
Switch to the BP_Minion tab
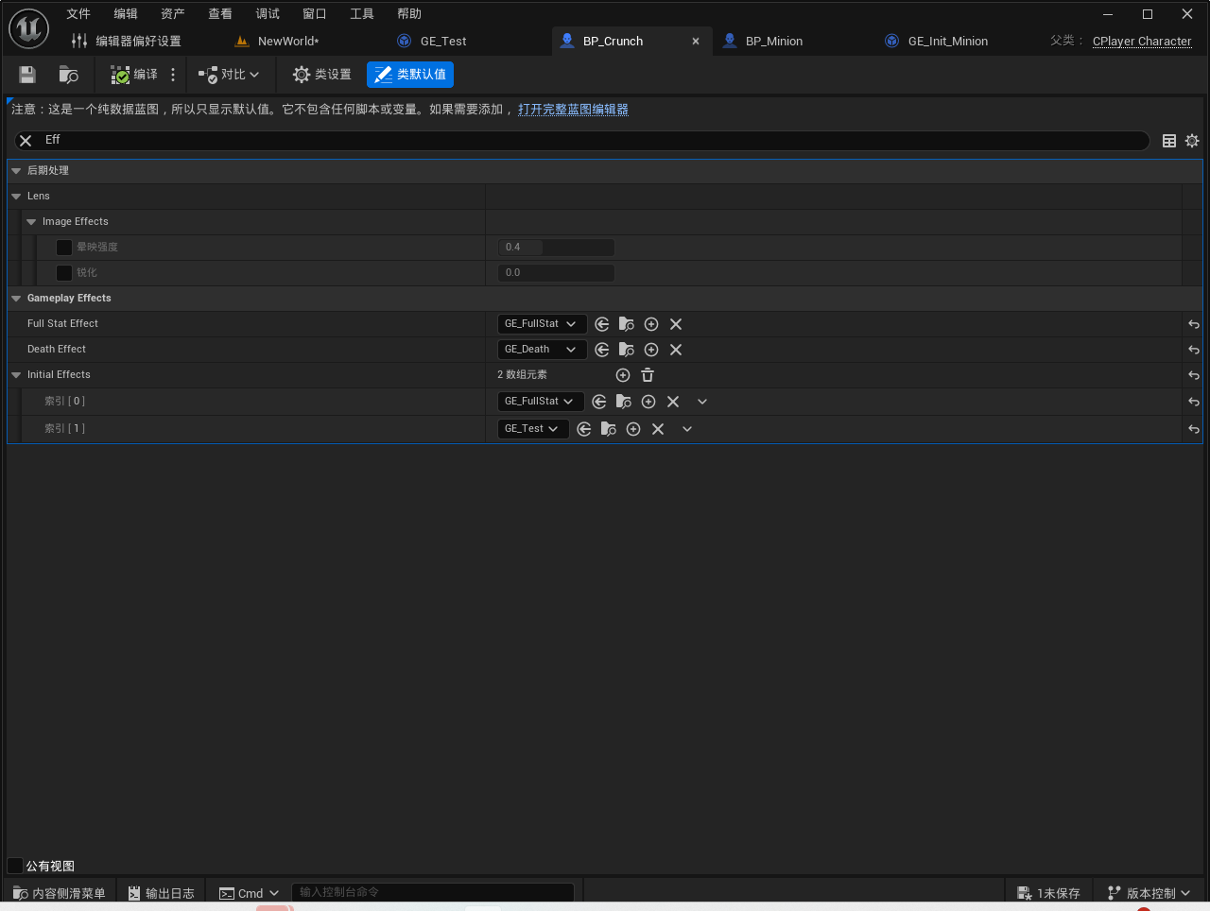[x=773, y=42]
